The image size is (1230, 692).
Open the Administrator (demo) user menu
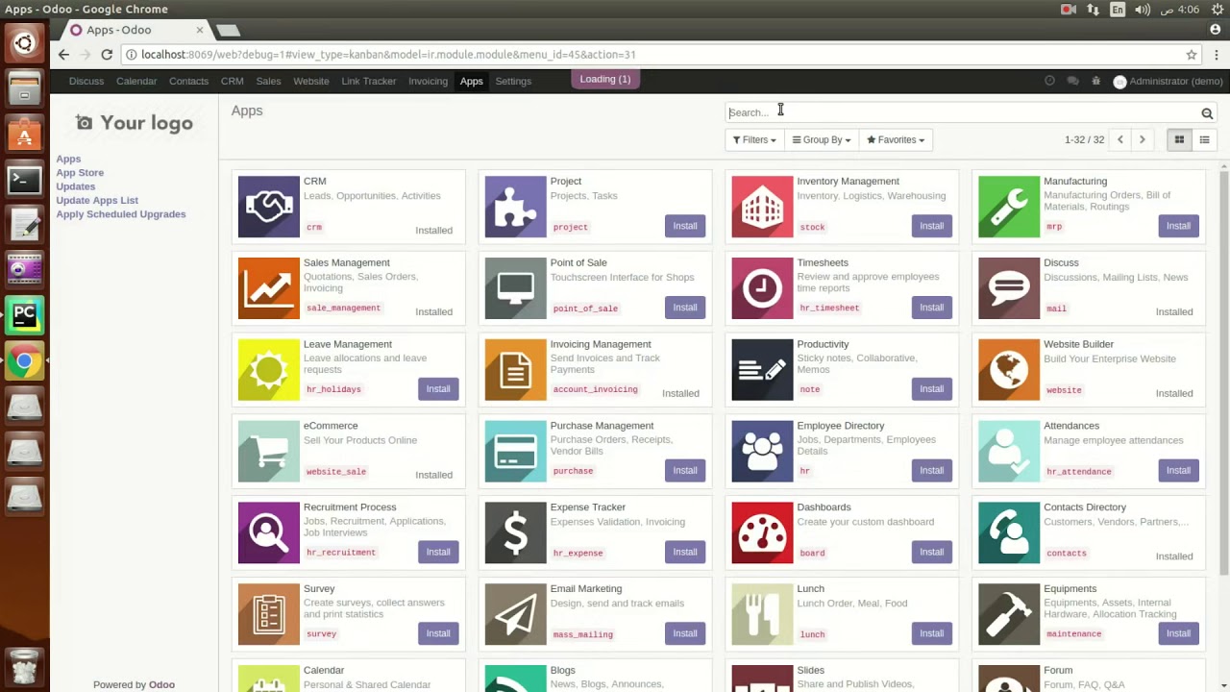click(x=1168, y=82)
